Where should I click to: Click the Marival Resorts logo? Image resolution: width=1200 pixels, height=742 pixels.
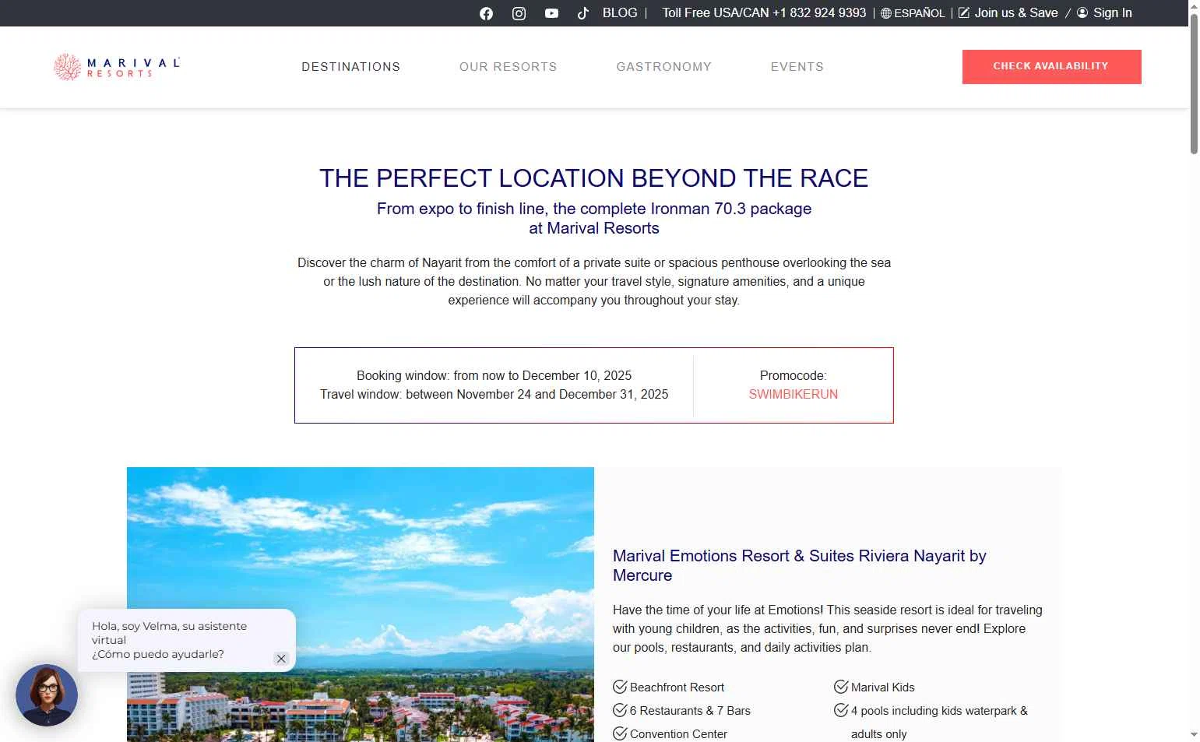[117, 67]
